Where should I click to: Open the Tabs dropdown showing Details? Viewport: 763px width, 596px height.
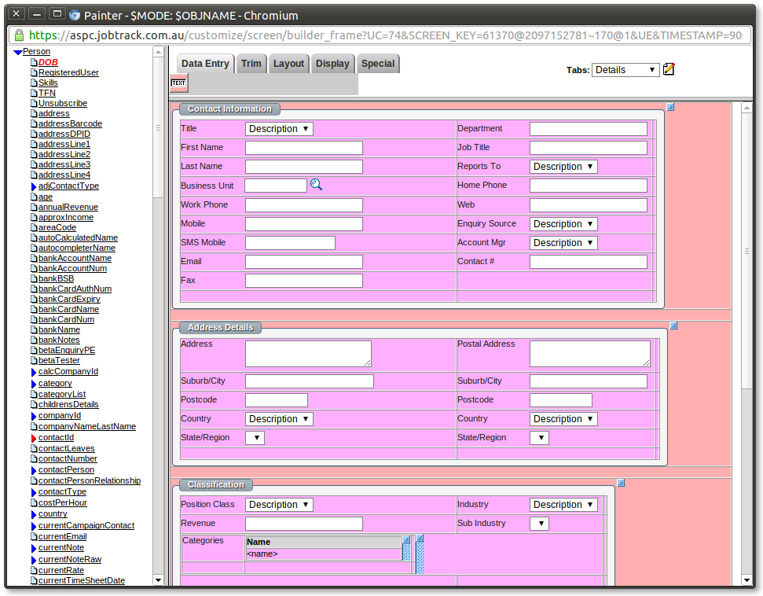click(x=625, y=69)
